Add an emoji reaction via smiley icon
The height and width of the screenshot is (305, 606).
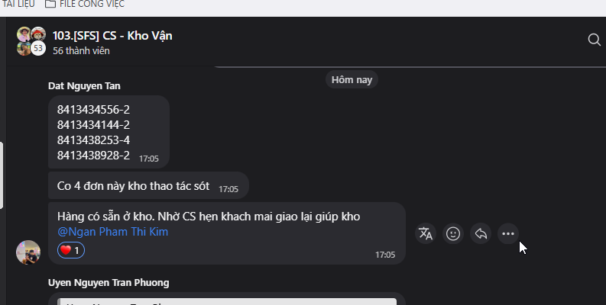click(453, 233)
